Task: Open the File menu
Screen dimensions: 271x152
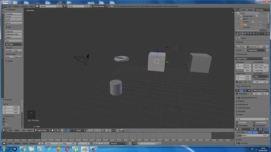Action: point(10,6)
